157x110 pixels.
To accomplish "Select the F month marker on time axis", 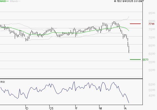I will coord(76,108).
